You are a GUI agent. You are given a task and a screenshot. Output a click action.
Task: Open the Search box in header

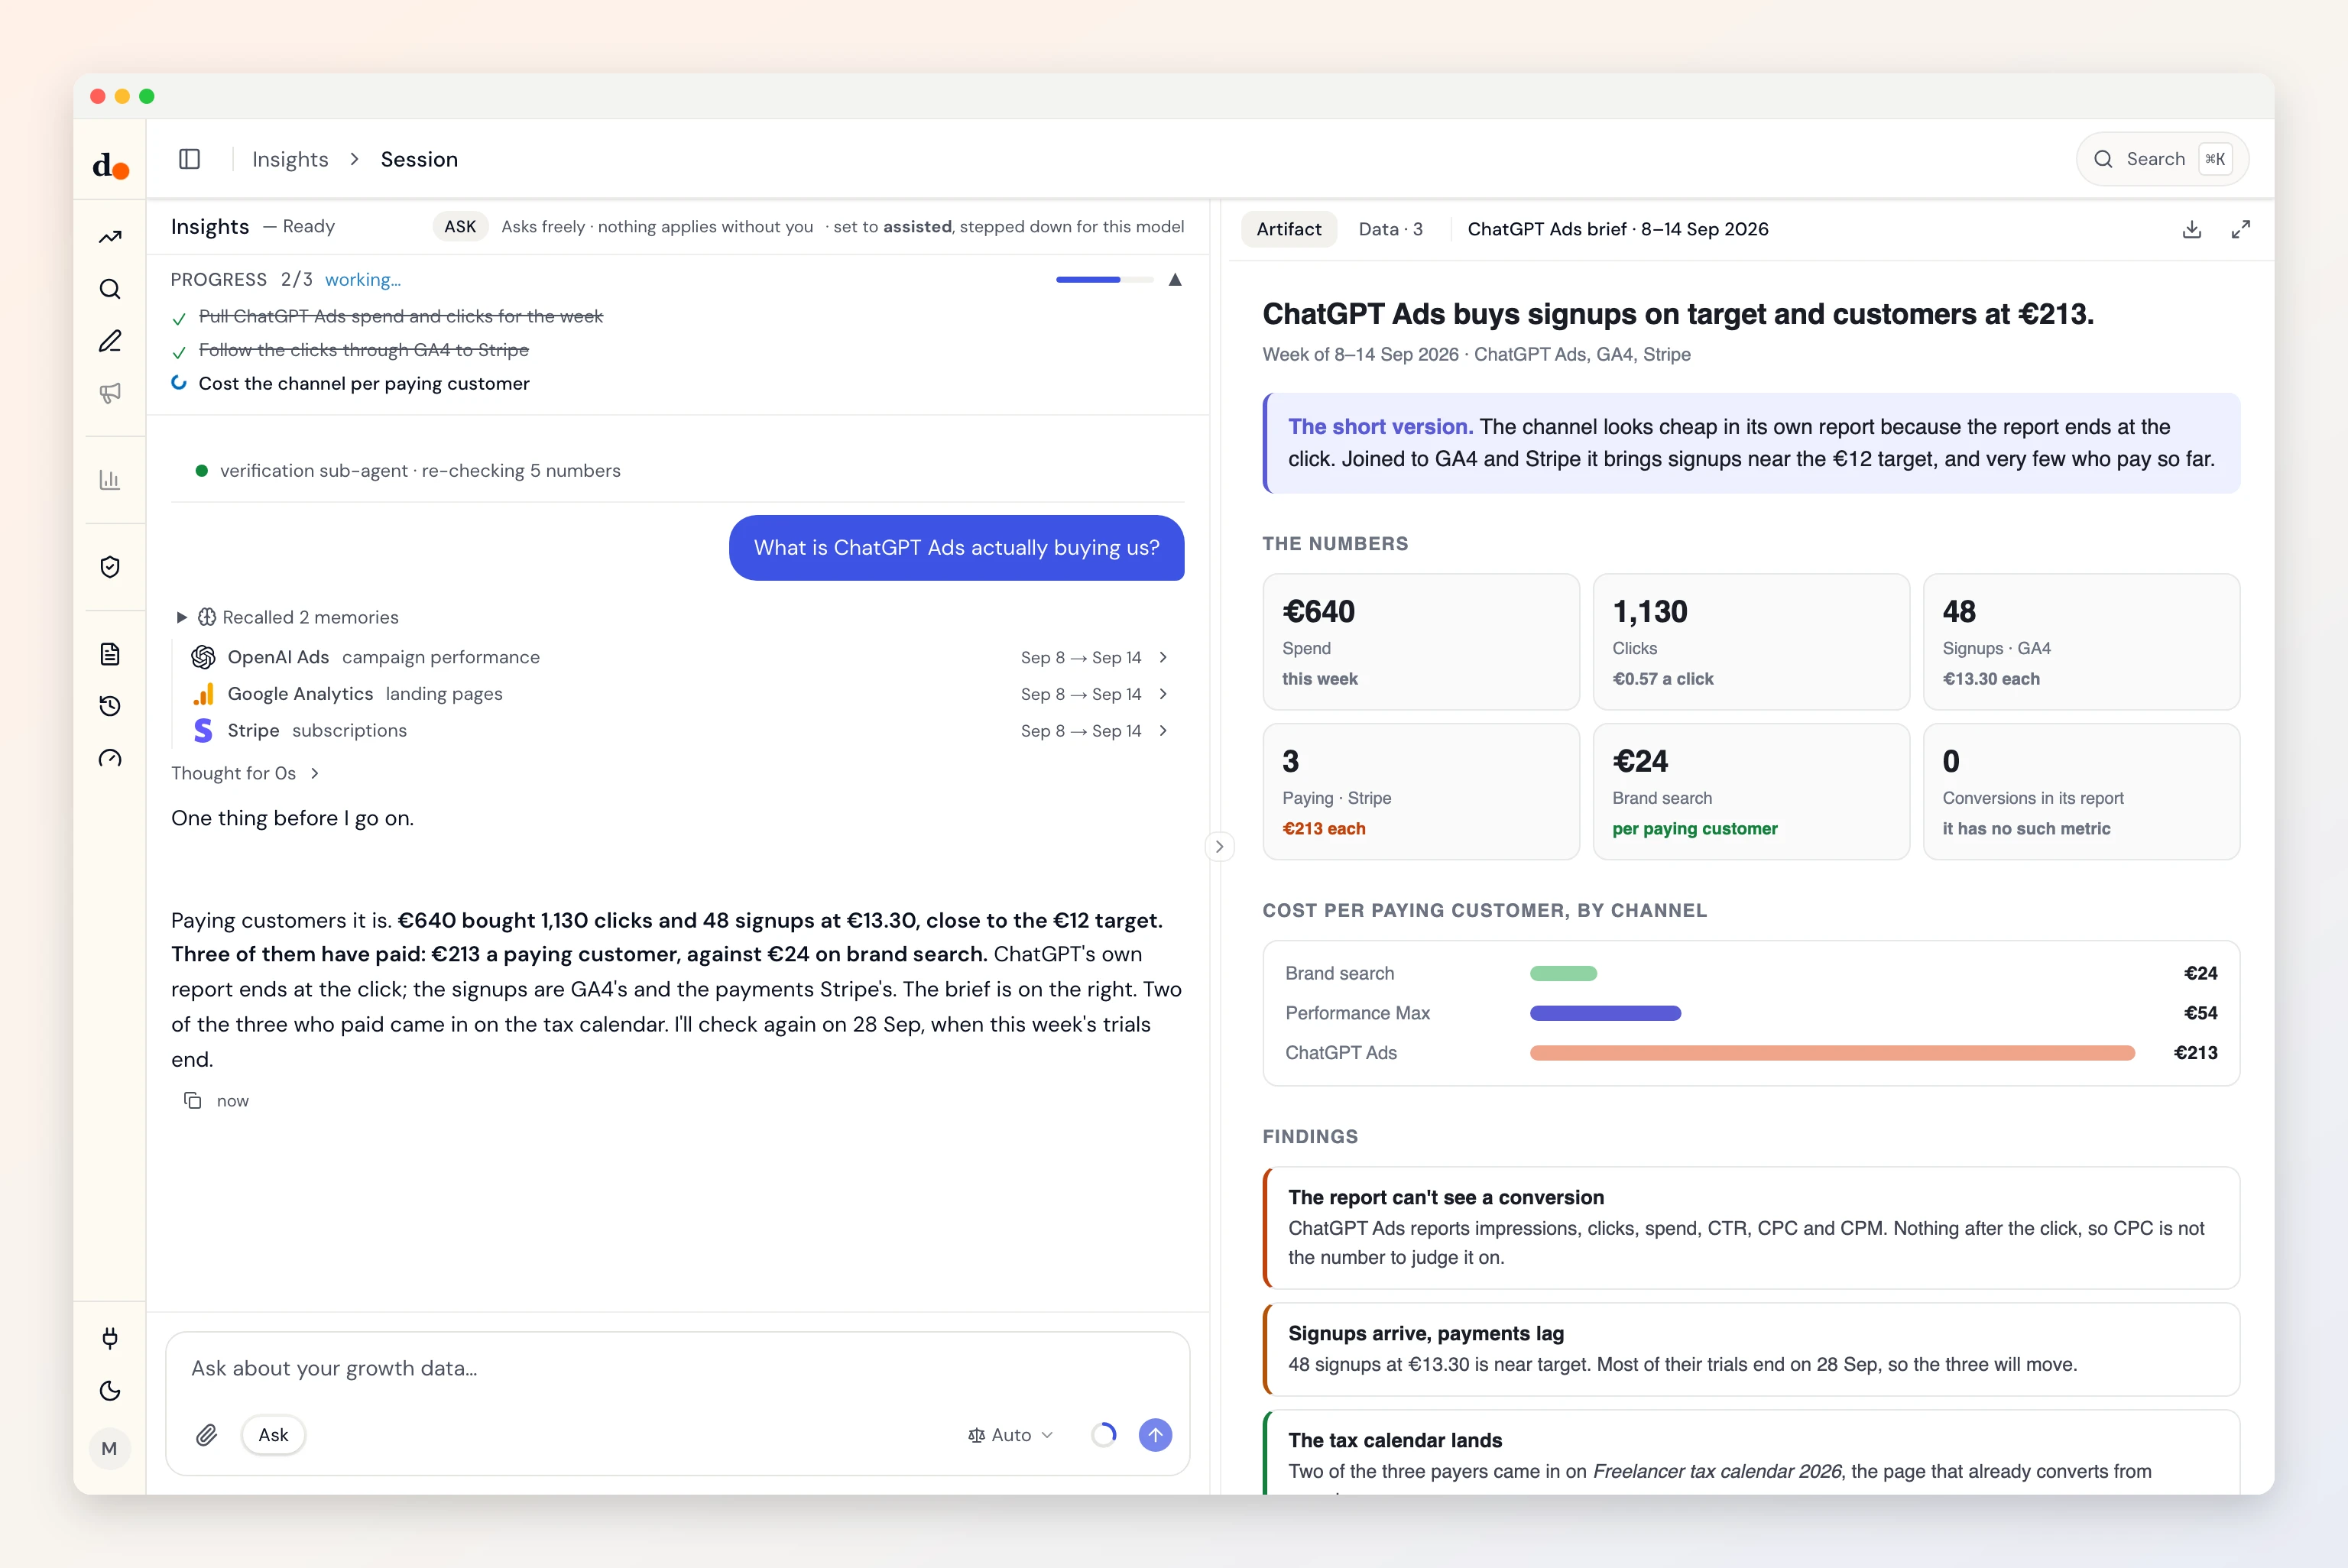point(2162,159)
